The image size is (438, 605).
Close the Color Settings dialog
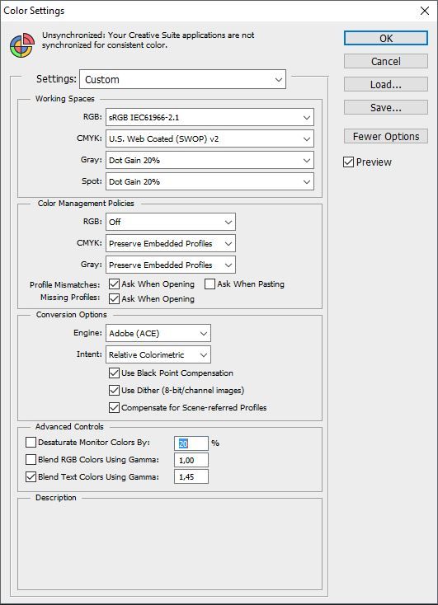[425, 11]
